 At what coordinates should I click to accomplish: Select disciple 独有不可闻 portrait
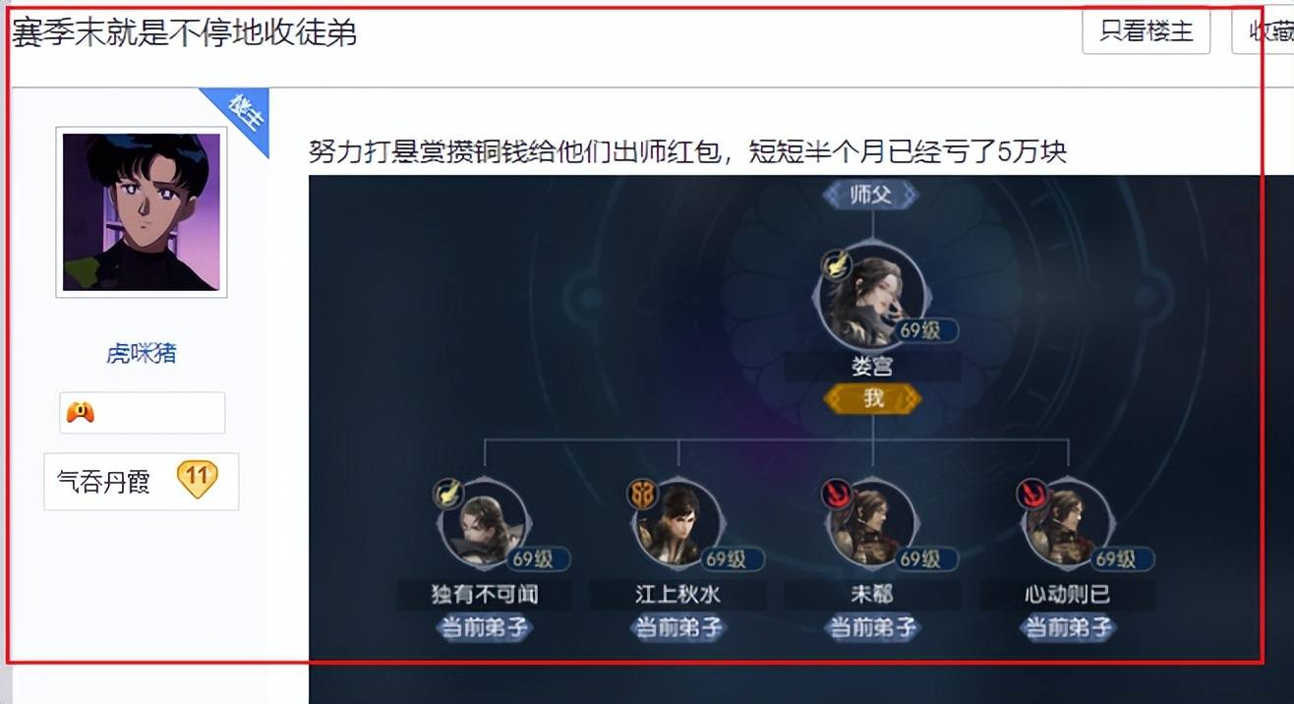tap(485, 523)
